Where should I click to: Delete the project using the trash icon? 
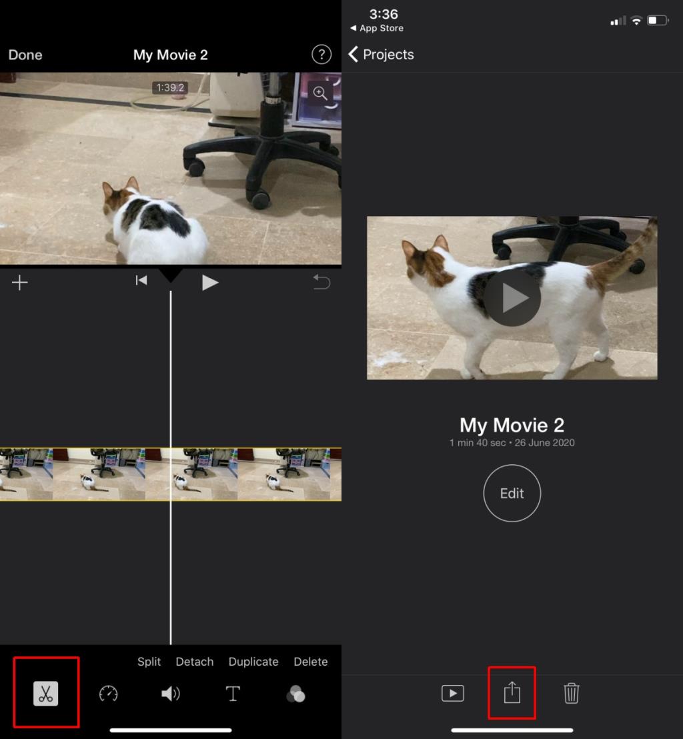571,694
